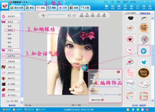Click the fit-to-window zoom button
Image resolution: width=155 pixels, height=112 pixels.
pos(69,15)
